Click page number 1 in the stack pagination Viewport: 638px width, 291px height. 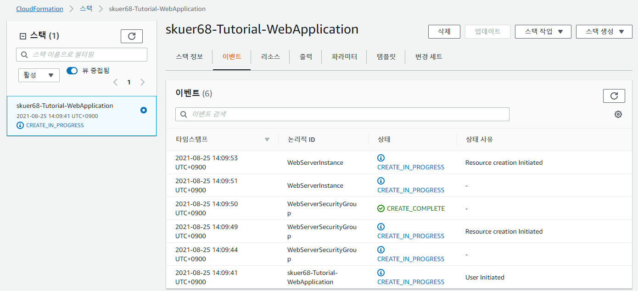[x=129, y=82]
